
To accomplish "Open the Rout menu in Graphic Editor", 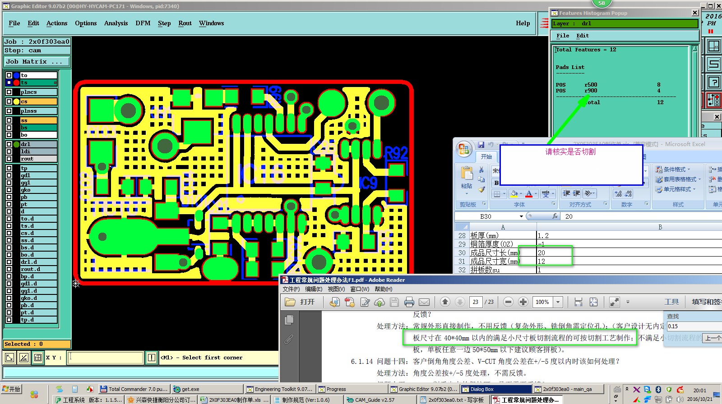I will 185,23.
